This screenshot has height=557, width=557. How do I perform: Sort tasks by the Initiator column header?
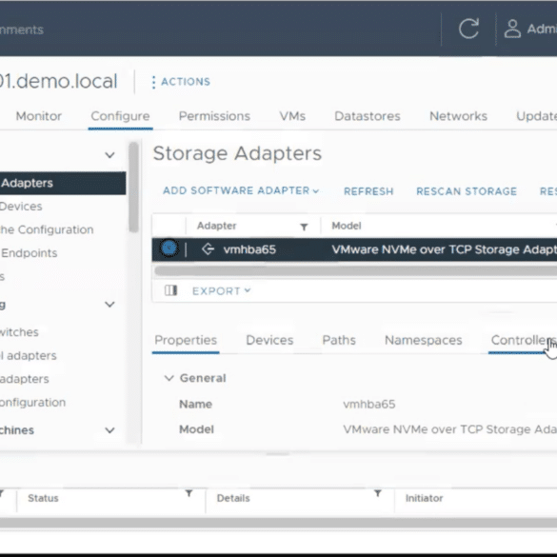[x=424, y=498]
